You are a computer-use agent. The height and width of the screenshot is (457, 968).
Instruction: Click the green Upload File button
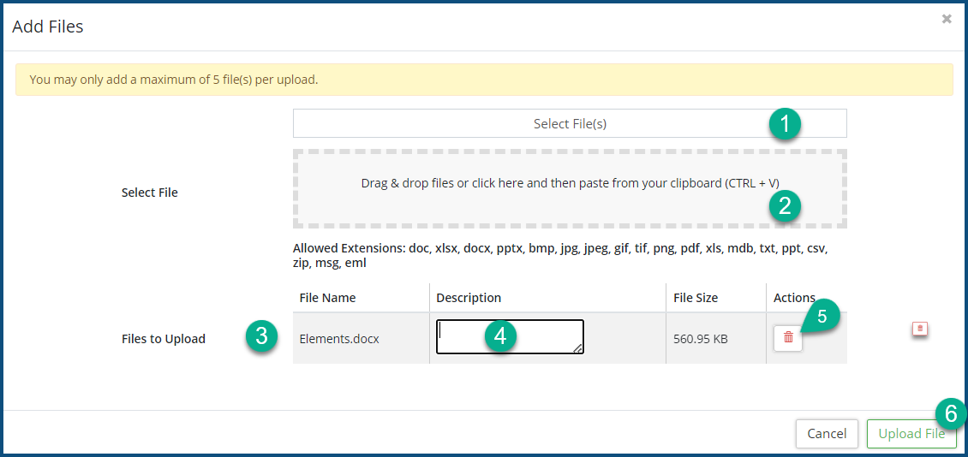point(911,434)
